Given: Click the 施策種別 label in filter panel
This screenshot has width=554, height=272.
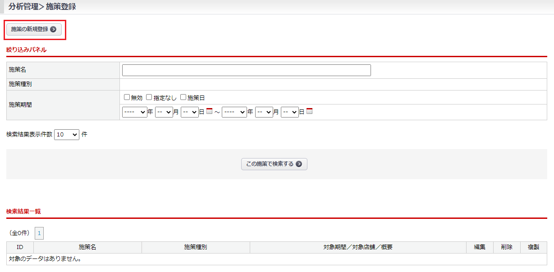Looking at the screenshot, I should pos(20,84).
